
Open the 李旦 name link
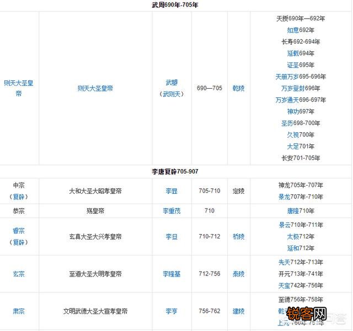tap(172, 237)
